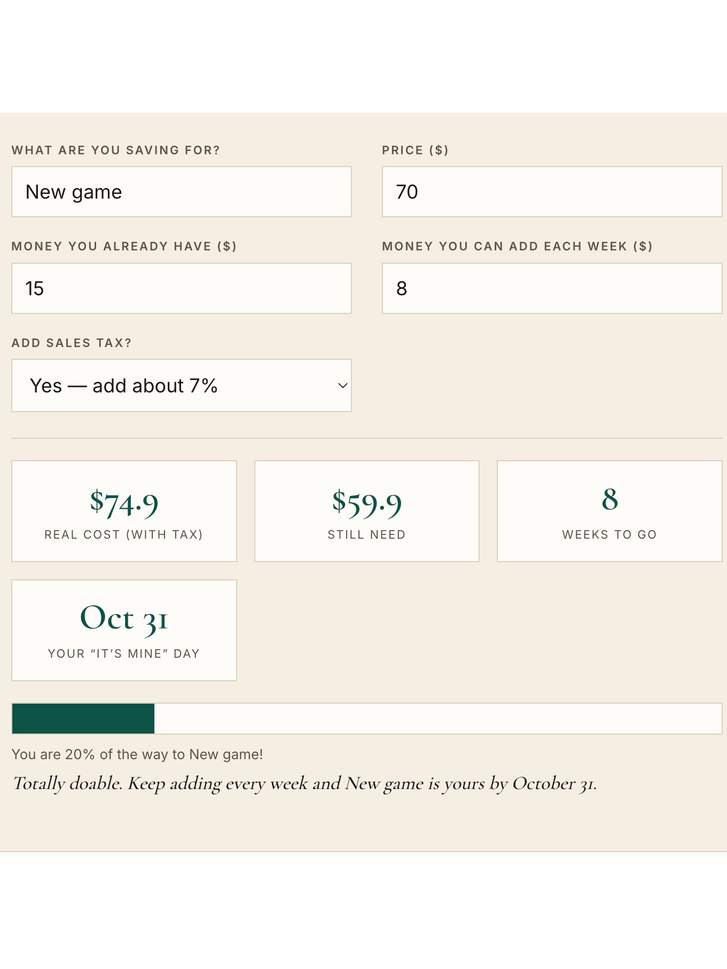The image size is (727, 969).
Task: Focus the 'Money you already have' field
Action: pyautogui.click(x=182, y=288)
